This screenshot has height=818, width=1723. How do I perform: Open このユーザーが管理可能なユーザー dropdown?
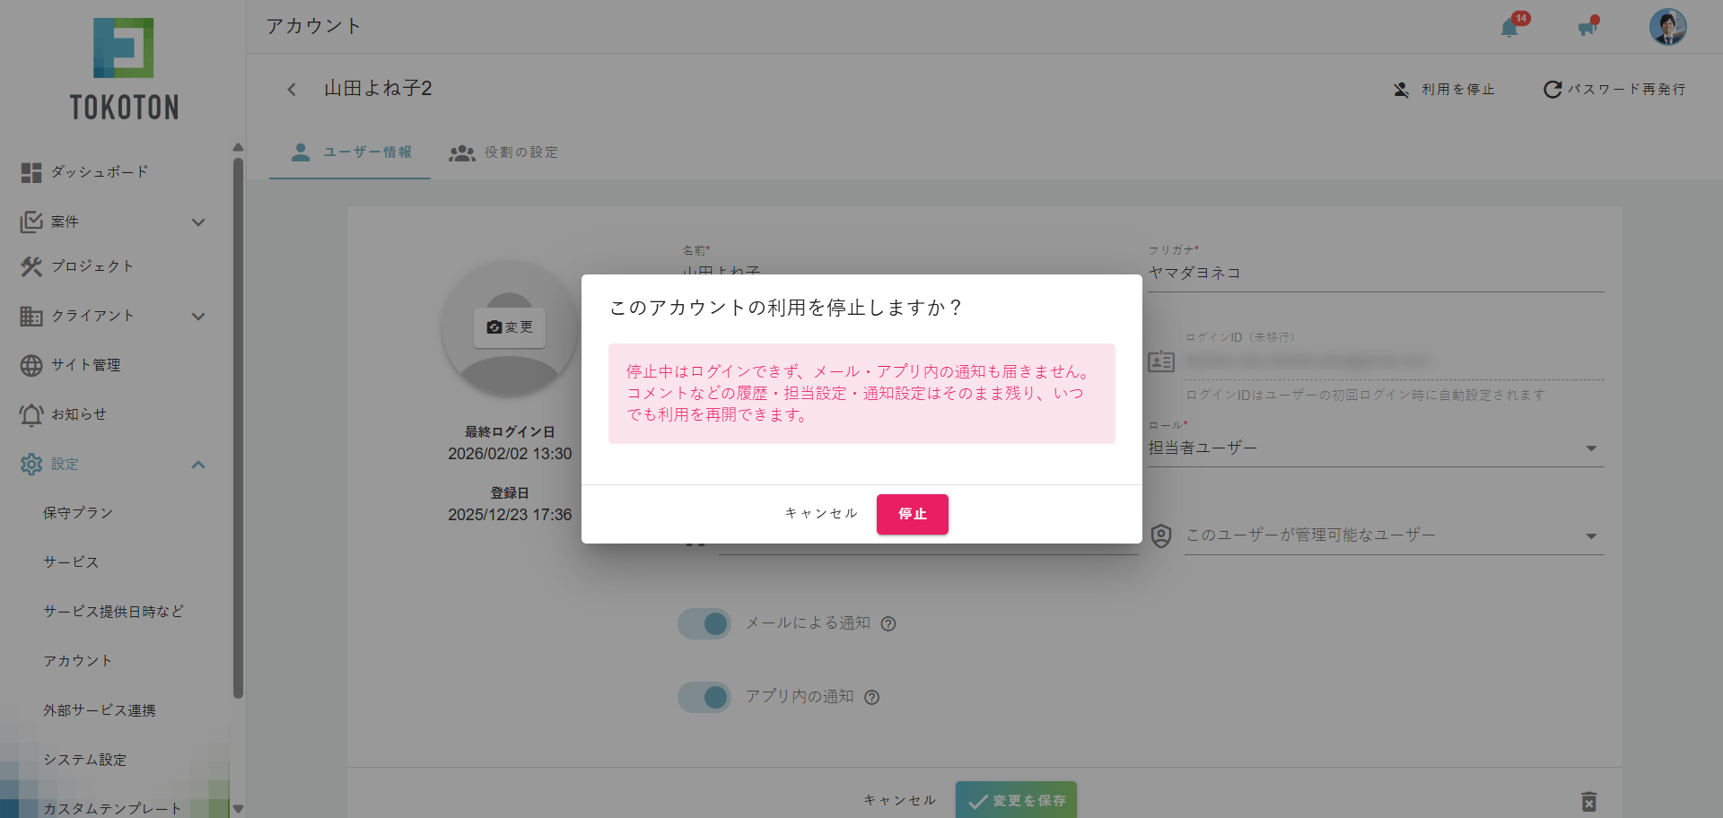(x=1394, y=535)
